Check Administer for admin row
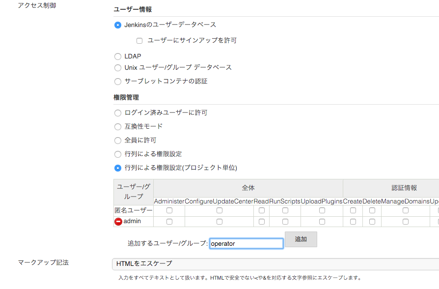 (169, 222)
